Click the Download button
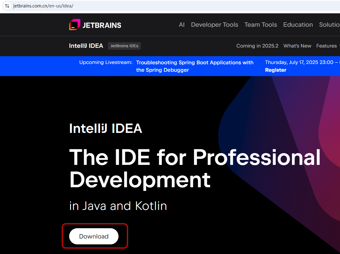The height and width of the screenshot is (254, 340). 94,236
